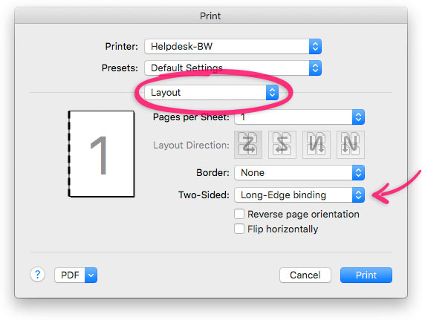Open the Layout section popup menu
The width and height of the screenshot is (422, 320).
211,93
